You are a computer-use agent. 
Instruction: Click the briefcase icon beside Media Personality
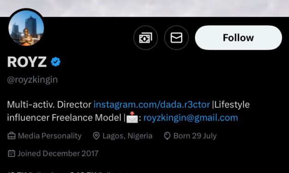[12, 136]
